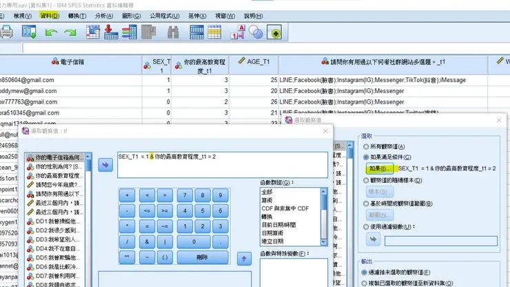Select 轉換 in function group list
The width and height of the screenshot is (510, 287).
click(267, 217)
